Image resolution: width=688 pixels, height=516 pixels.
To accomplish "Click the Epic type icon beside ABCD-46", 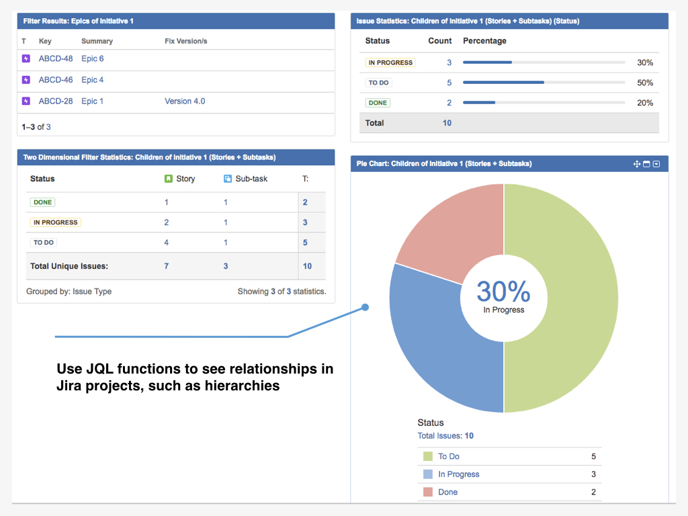I will (26, 79).
